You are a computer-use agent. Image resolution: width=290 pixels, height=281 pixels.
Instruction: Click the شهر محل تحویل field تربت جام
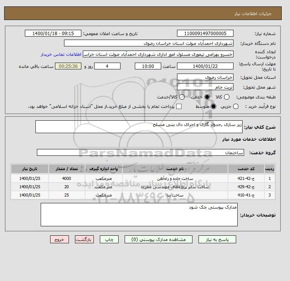coord(205,87)
